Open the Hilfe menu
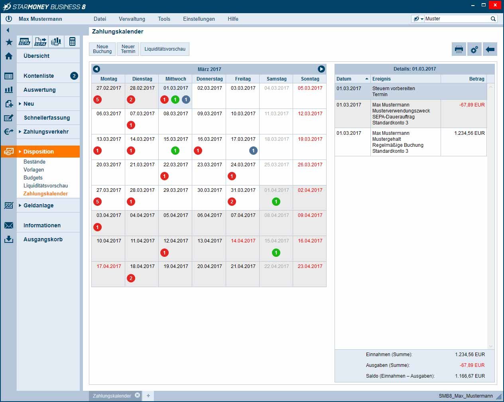The height and width of the screenshot is (402, 504). 233,19
